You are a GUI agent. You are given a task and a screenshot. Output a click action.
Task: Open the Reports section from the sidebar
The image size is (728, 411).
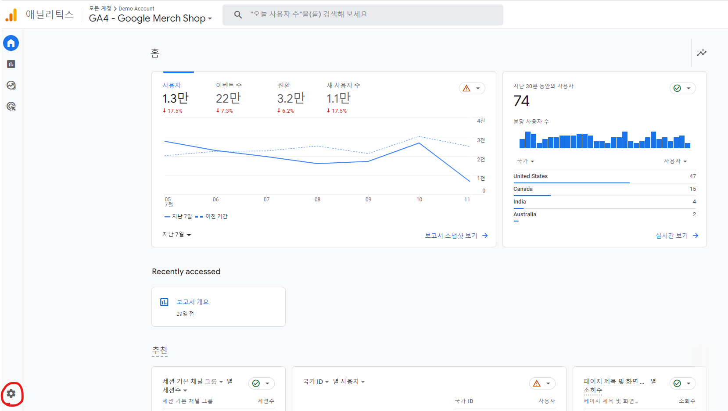click(11, 64)
